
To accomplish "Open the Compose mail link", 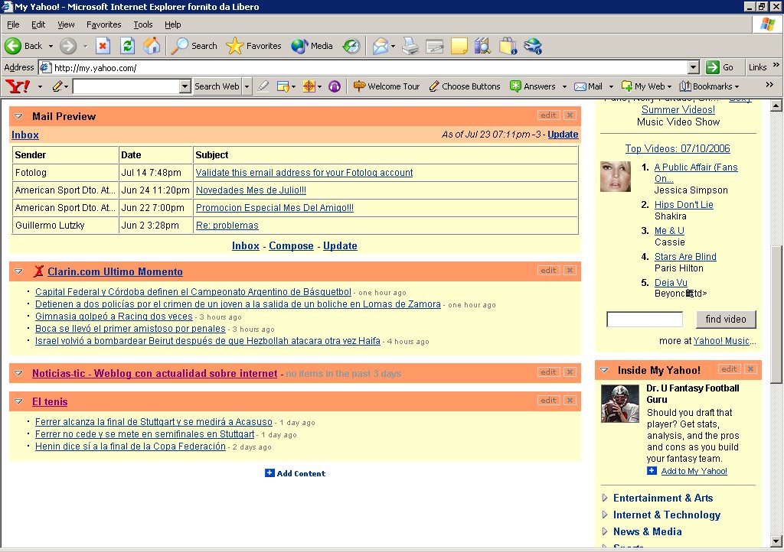I will click(291, 245).
